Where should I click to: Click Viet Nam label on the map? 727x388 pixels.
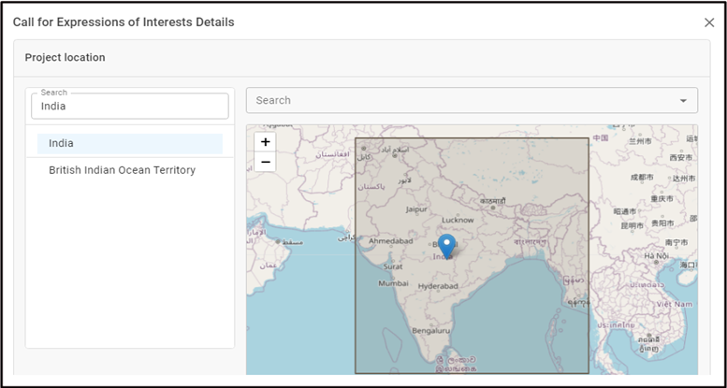[x=673, y=304]
